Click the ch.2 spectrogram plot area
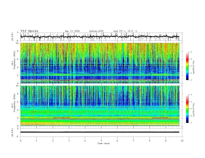This screenshot has width=205, height=158. (100, 106)
